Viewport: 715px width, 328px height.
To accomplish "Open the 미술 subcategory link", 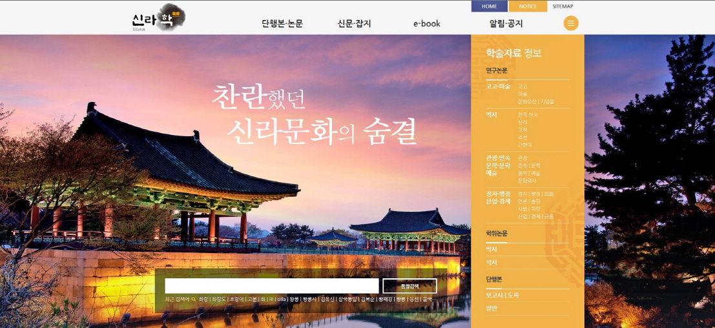I will [x=523, y=94].
